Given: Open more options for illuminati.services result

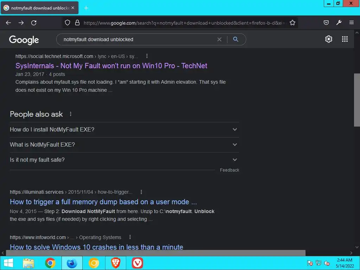Looking at the screenshot, I should click(141, 192).
